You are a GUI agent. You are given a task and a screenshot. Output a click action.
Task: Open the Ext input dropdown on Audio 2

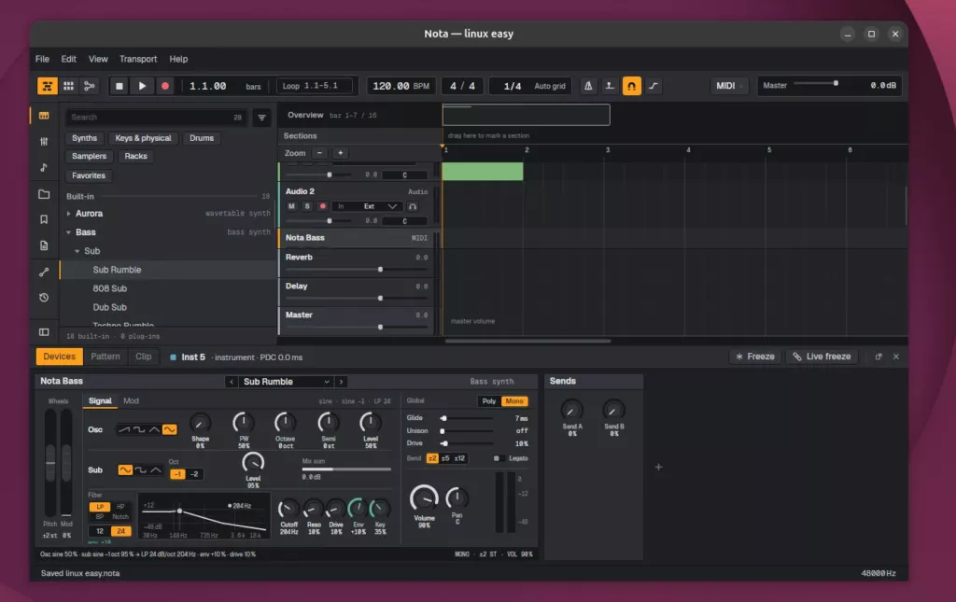tap(381, 206)
